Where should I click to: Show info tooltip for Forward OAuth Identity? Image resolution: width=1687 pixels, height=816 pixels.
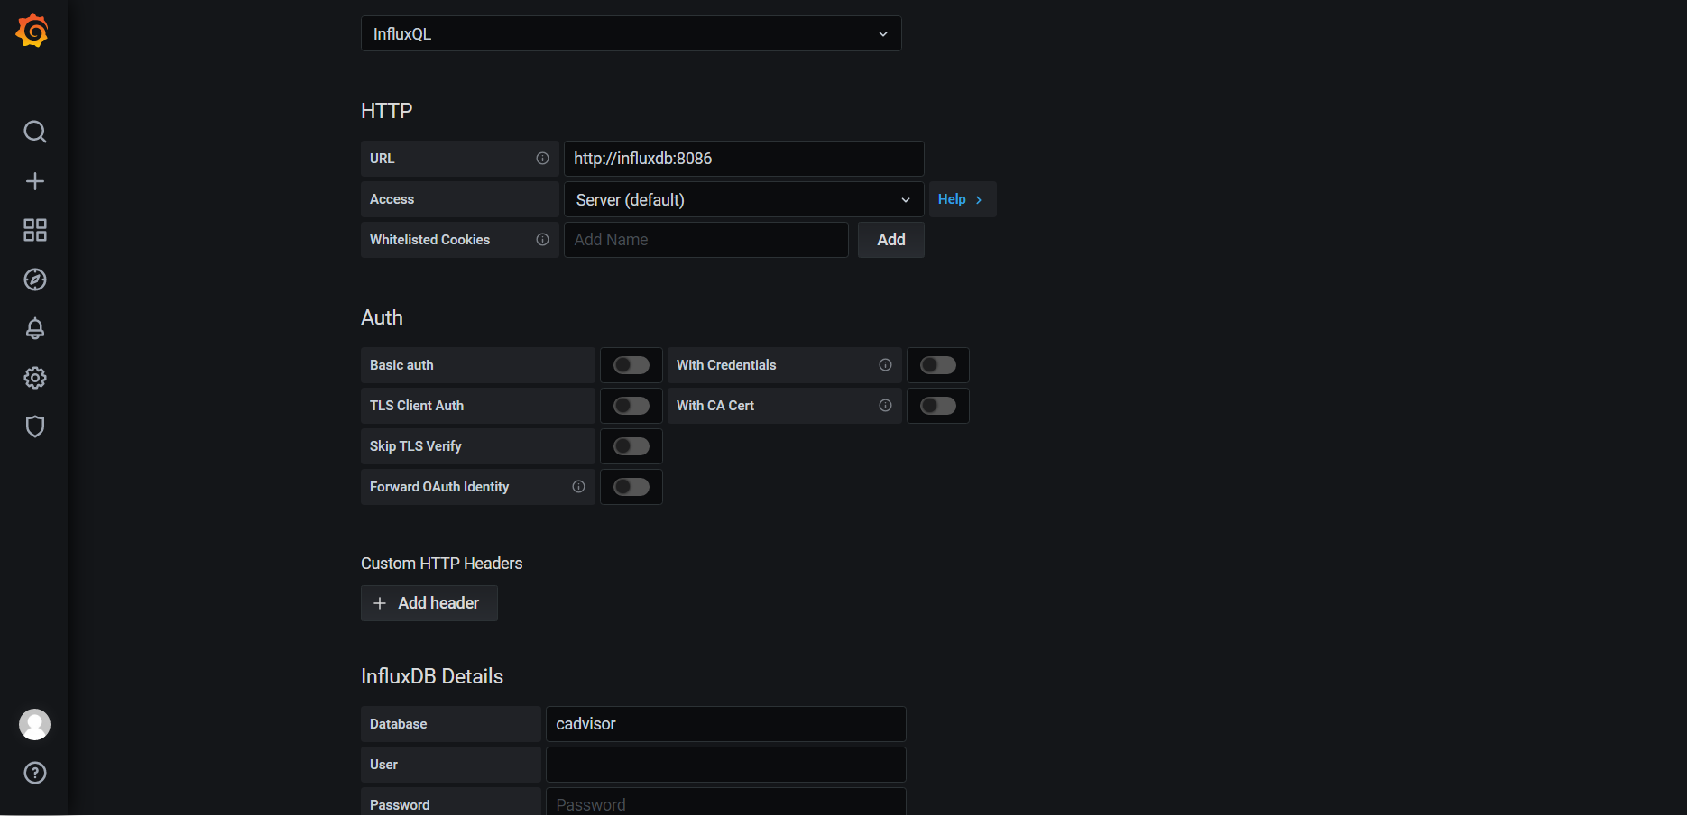(578, 487)
